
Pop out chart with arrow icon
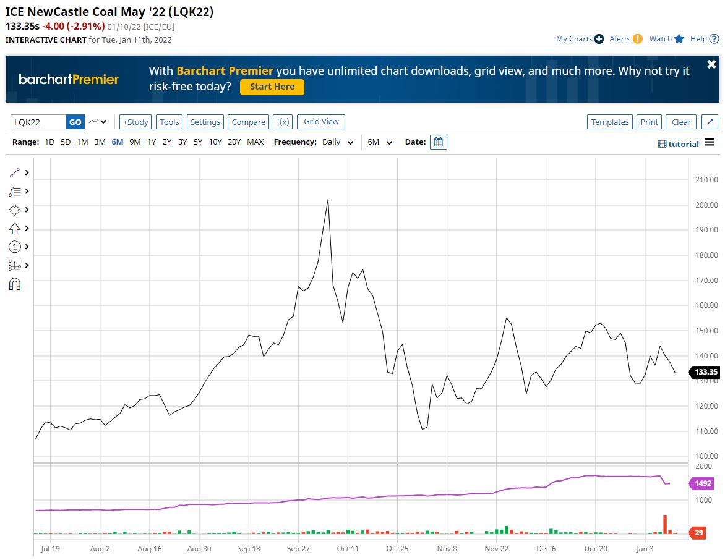point(710,122)
